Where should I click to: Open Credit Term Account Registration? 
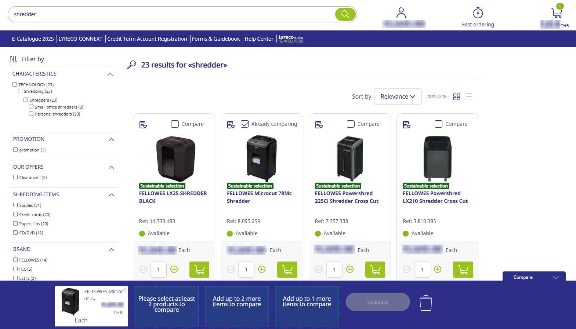coord(147,39)
